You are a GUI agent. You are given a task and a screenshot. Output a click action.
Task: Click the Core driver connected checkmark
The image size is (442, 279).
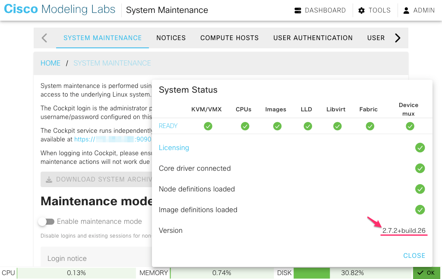[420, 168]
